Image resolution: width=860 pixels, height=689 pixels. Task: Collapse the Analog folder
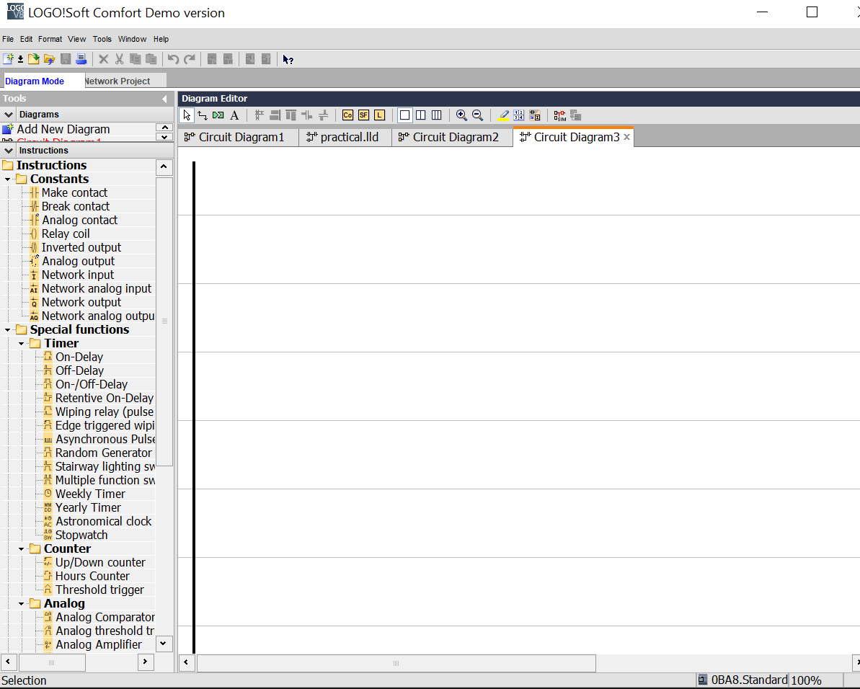coord(22,604)
